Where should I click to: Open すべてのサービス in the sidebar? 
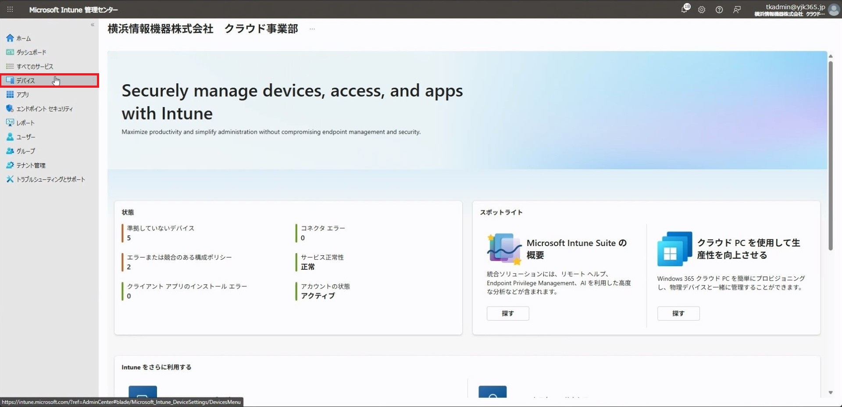point(35,67)
